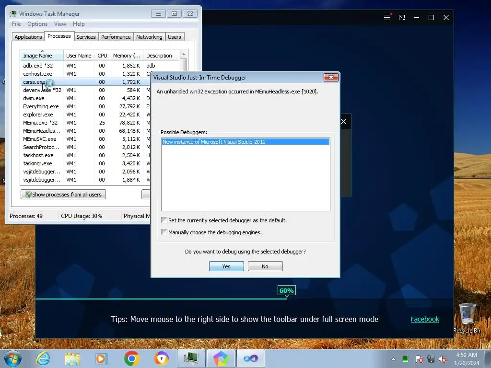
Task: Switch to the Services tab
Action: pyautogui.click(x=86, y=37)
